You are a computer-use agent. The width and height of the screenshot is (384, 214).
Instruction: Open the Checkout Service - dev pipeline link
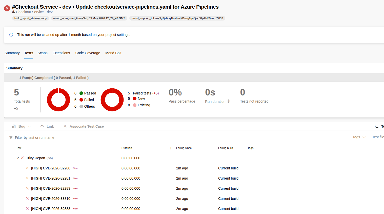click(x=34, y=12)
